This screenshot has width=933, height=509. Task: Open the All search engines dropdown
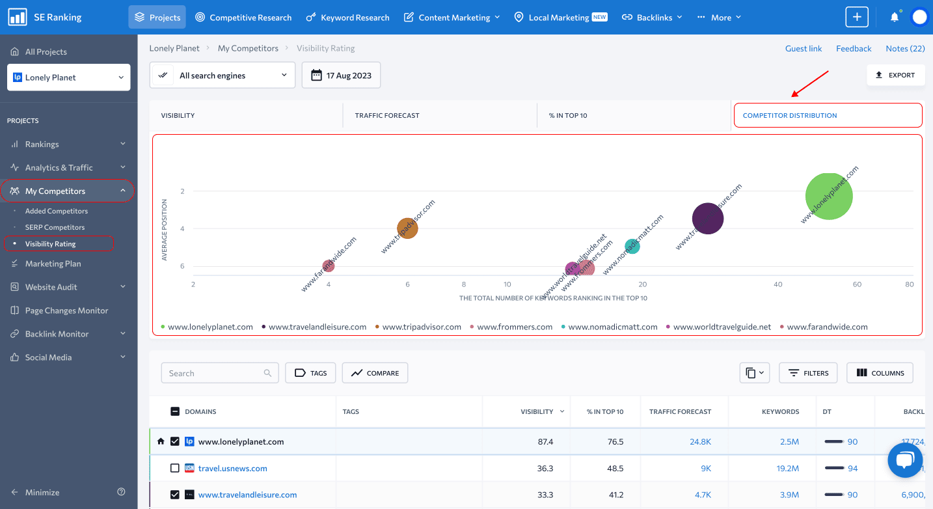[x=223, y=76]
